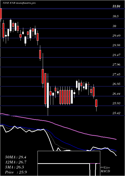This screenshot has height=176, width=125.
Task: Click the 30 price axis label
Action: 114,26
